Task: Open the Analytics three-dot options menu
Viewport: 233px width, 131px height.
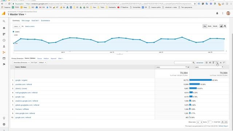Action: point(222,13)
